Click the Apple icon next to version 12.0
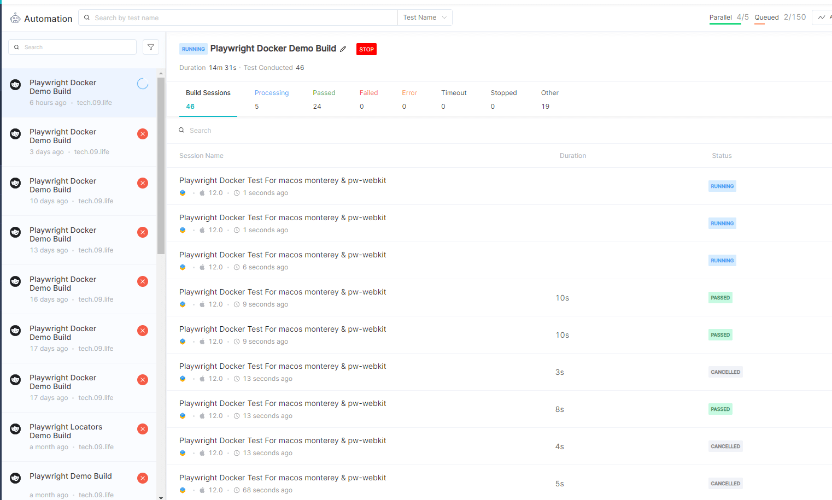The width and height of the screenshot is (832, 500). tap(202, 192)
